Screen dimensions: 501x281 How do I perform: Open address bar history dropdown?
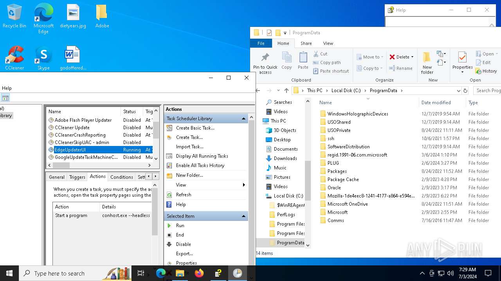(458, 91)
